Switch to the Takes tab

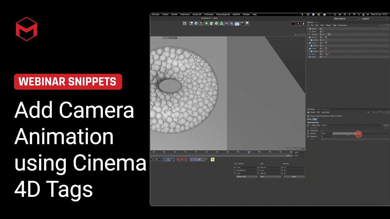(x=317, y=22)
